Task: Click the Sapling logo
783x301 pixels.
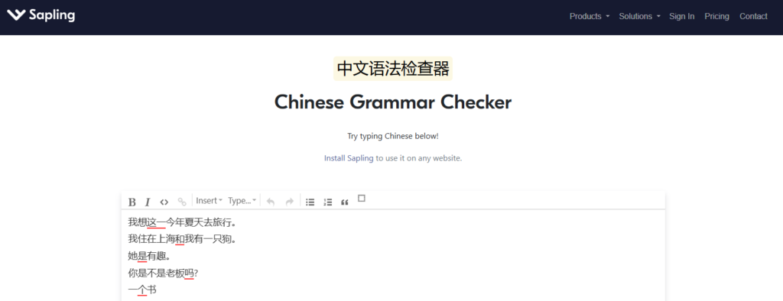Action: pyautogui.click(x=41, y=15)
